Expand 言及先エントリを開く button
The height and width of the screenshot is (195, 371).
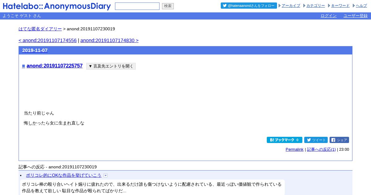click(x=111, y=66)
